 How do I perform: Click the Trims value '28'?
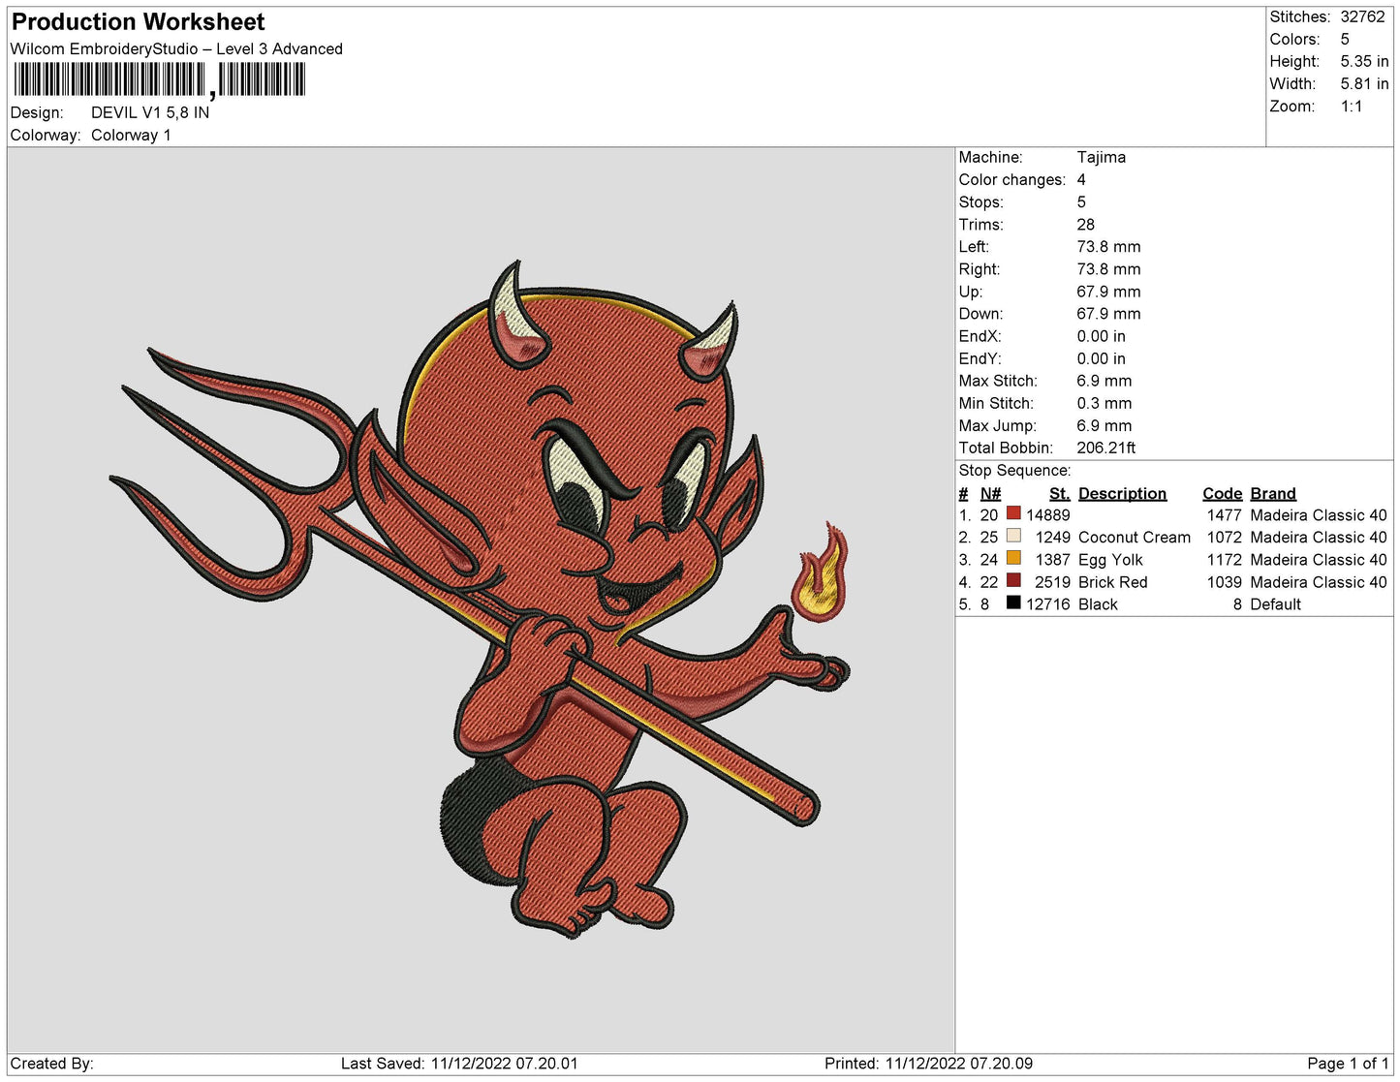tap(1086, 224)
